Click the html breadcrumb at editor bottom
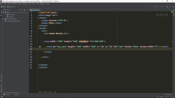The height and width of the screenshot is (98, 175). click(40, 92)
